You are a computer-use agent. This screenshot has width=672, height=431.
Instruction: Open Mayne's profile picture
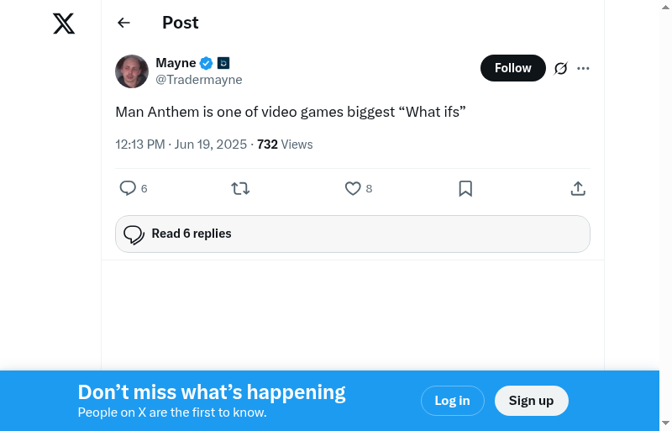coord(132,71)
